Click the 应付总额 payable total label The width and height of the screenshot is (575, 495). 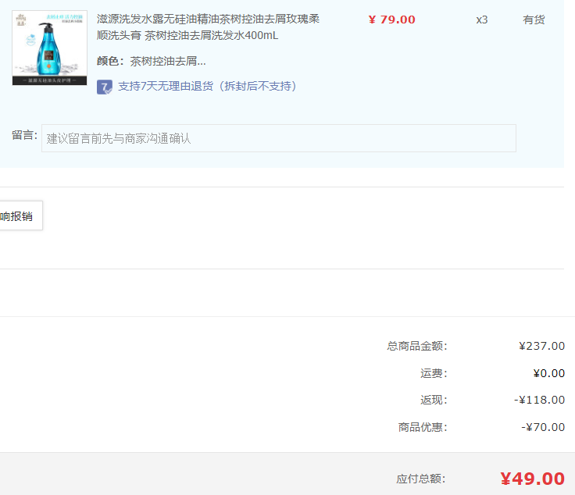pyautogui.click(x=420, y=479)
